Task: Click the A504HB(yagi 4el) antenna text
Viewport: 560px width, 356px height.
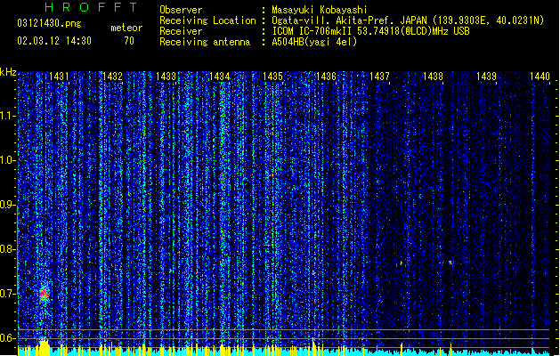Action: pyautogui.click(x=314, y=42)
